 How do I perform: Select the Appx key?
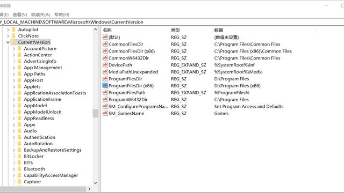tap(30, 125)
